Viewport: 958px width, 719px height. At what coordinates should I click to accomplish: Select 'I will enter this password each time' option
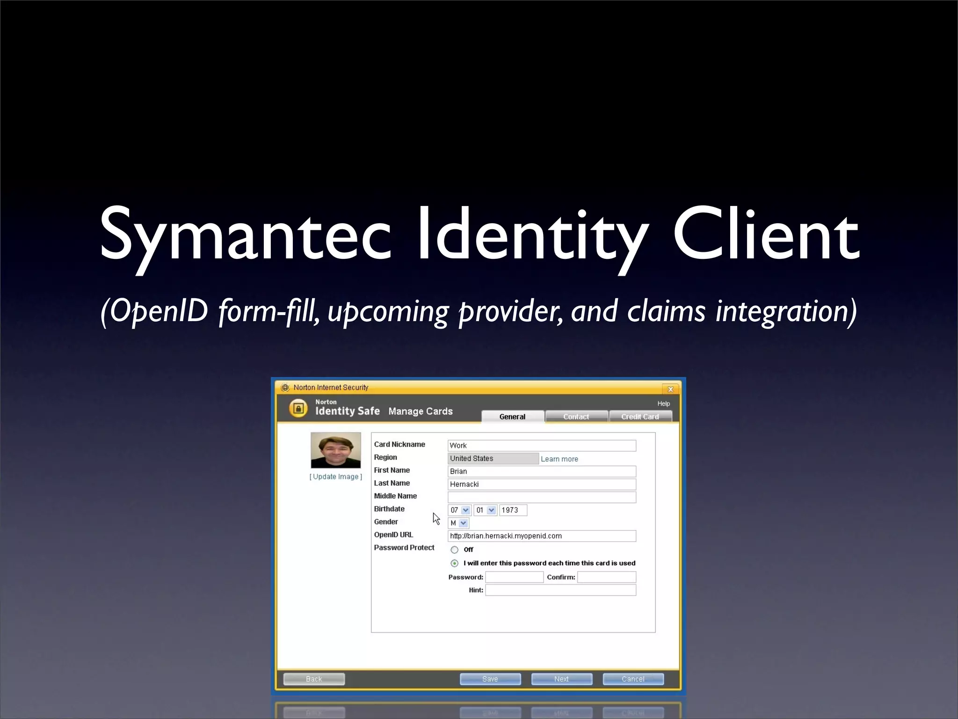(x=454, y=563)
